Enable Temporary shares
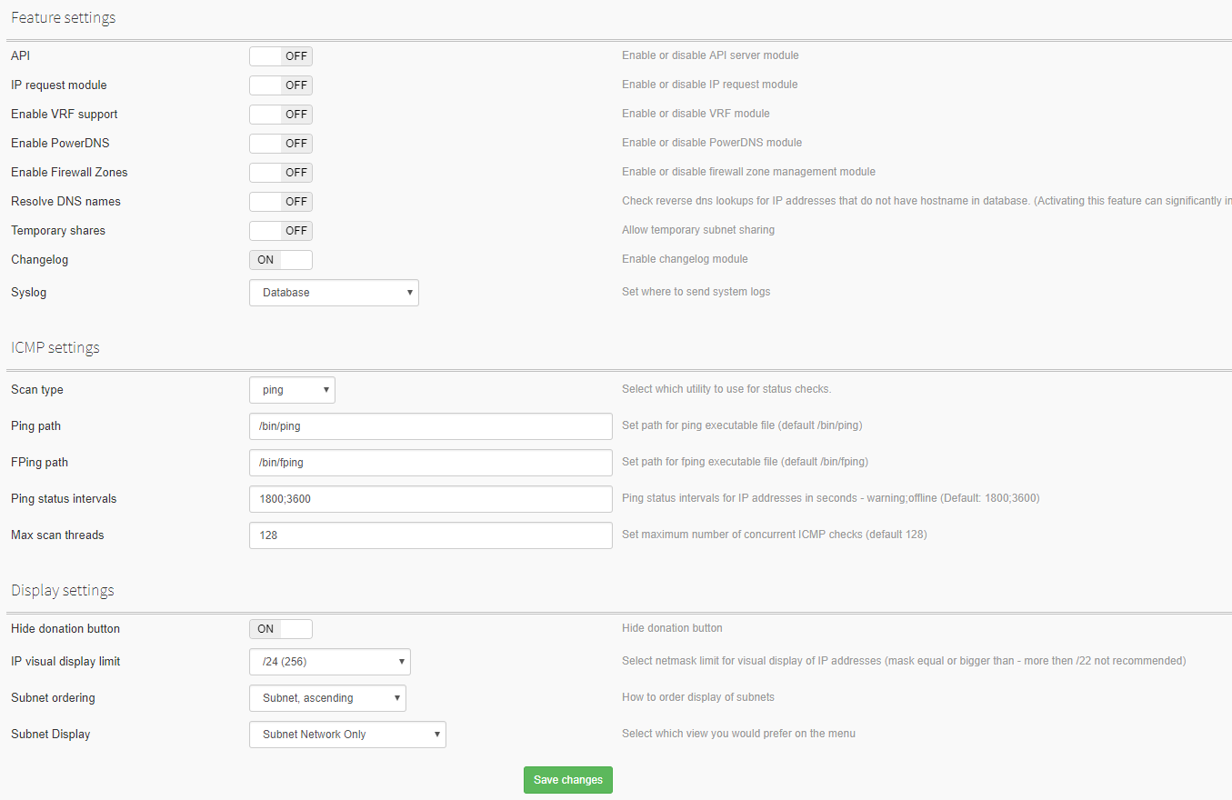Image resolution: width=1232 pixels, height=800 pixels. pyautogui.click(x=280, y=230)
